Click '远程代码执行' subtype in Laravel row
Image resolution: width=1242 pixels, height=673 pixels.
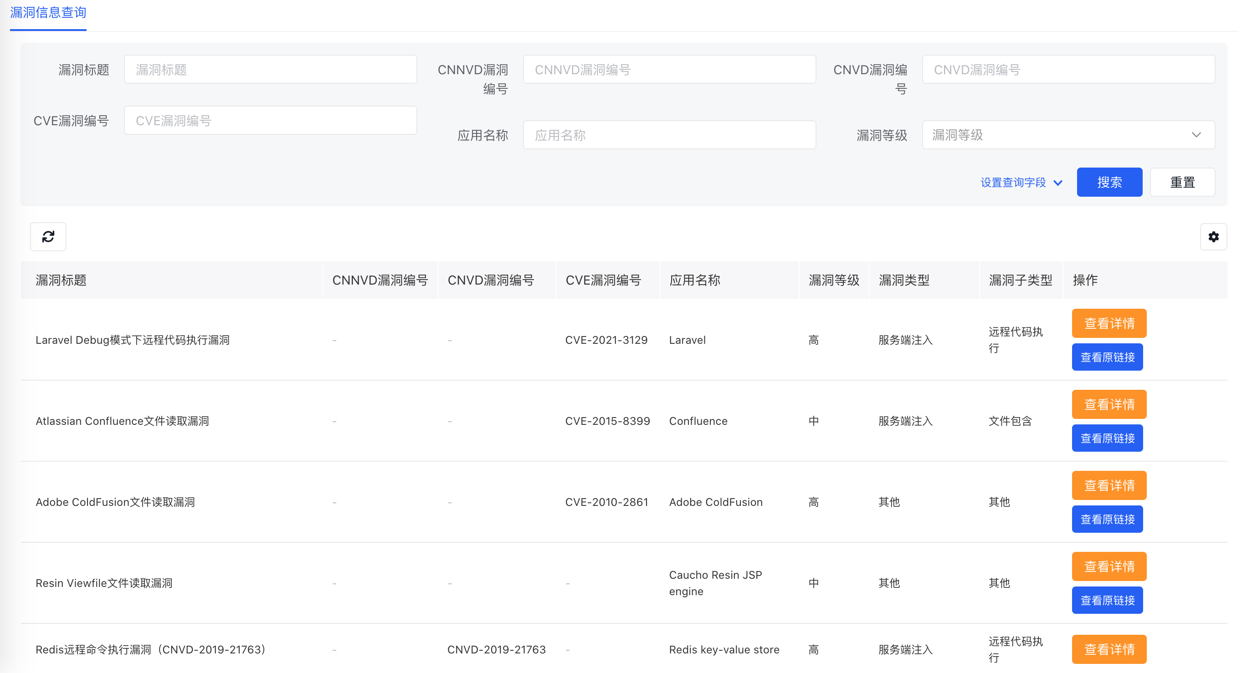click(1016, 340)
